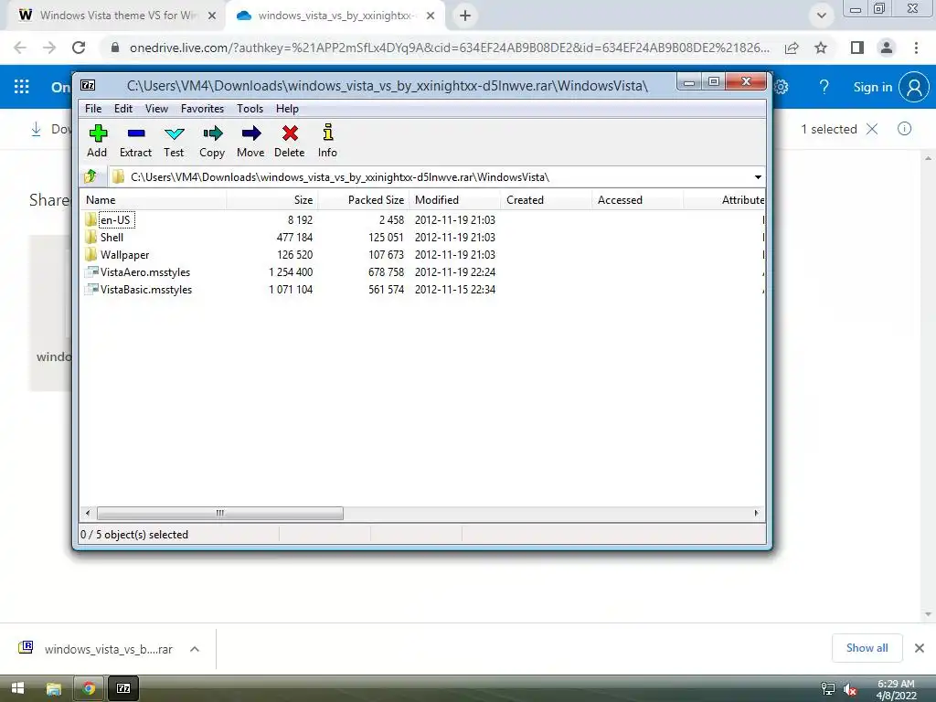Select the en-US folder
The width and height of the screenshot is (936, 702).
click(115, 220)
